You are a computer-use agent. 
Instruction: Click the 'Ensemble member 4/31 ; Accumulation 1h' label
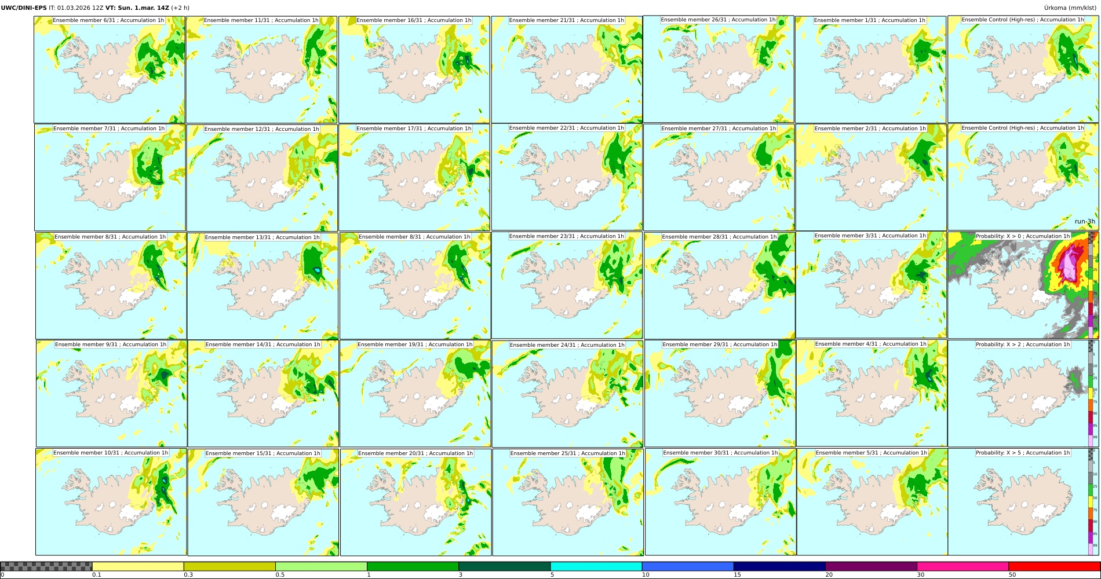point(872,344)
